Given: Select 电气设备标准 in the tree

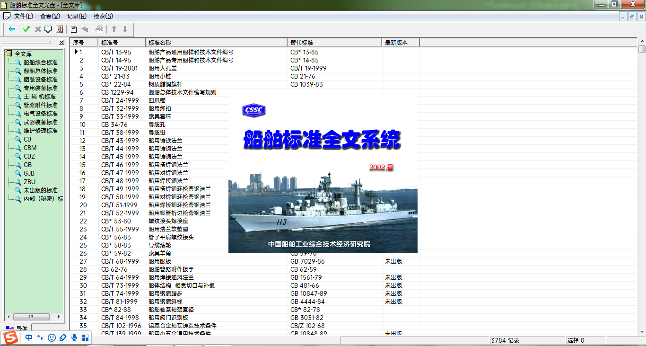Looking at the screenshot, I should tap(41, 114).
